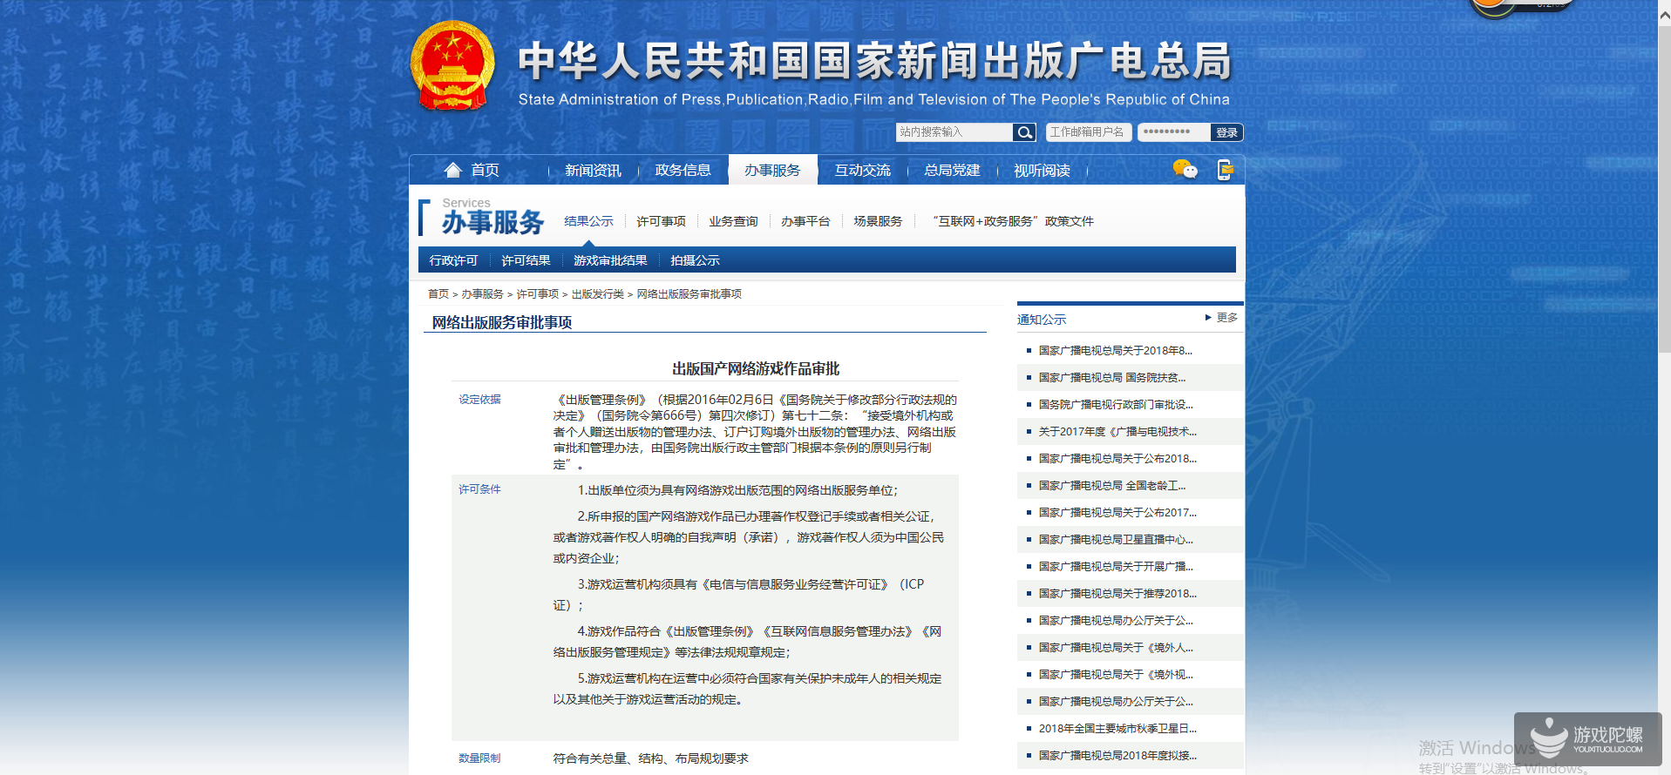Click breadcrumb 办事服务 link
Screen dimensions: 1671x775
point(482,294)
